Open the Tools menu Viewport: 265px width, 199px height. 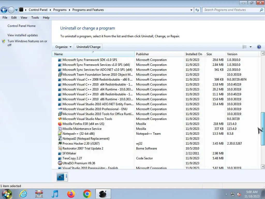click(x=35, y=18)
